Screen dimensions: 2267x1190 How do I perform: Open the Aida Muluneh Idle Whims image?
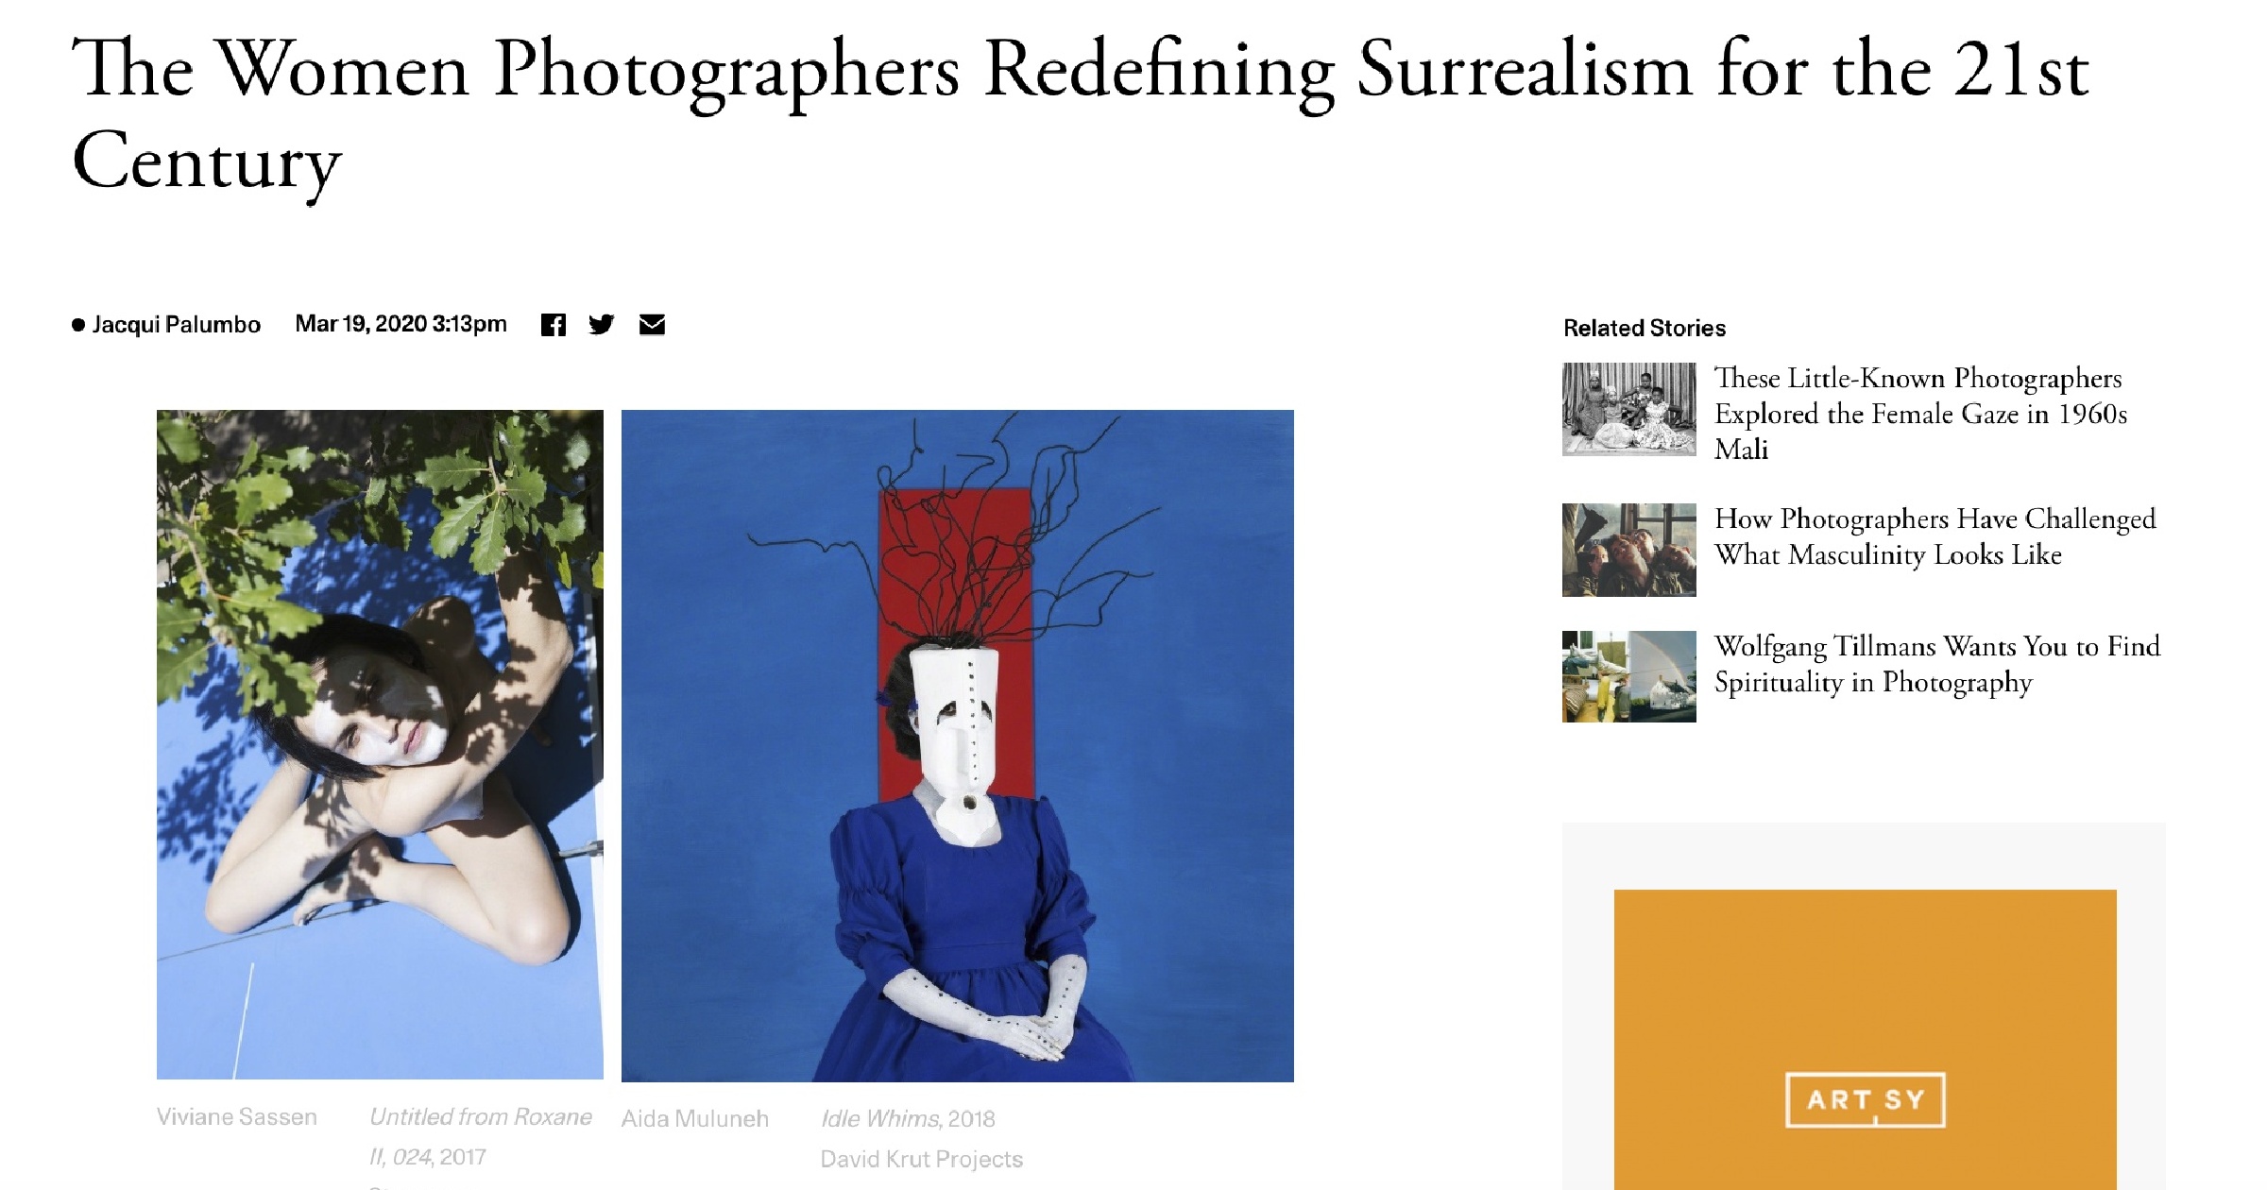(958, 745)
